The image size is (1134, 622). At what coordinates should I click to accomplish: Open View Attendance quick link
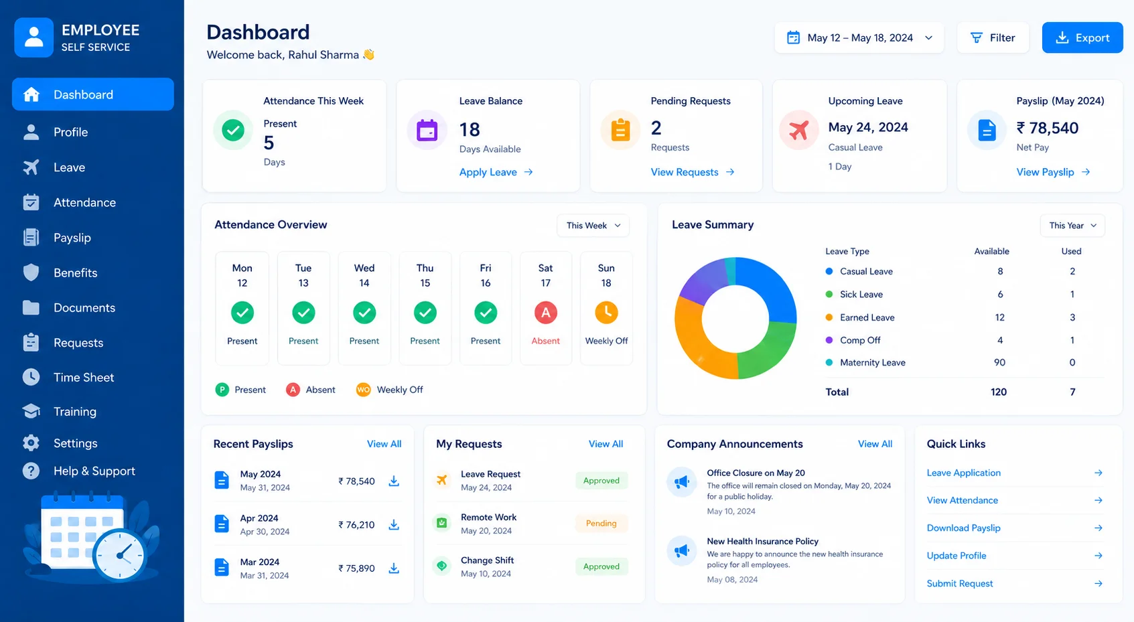tap(1015, 500)
